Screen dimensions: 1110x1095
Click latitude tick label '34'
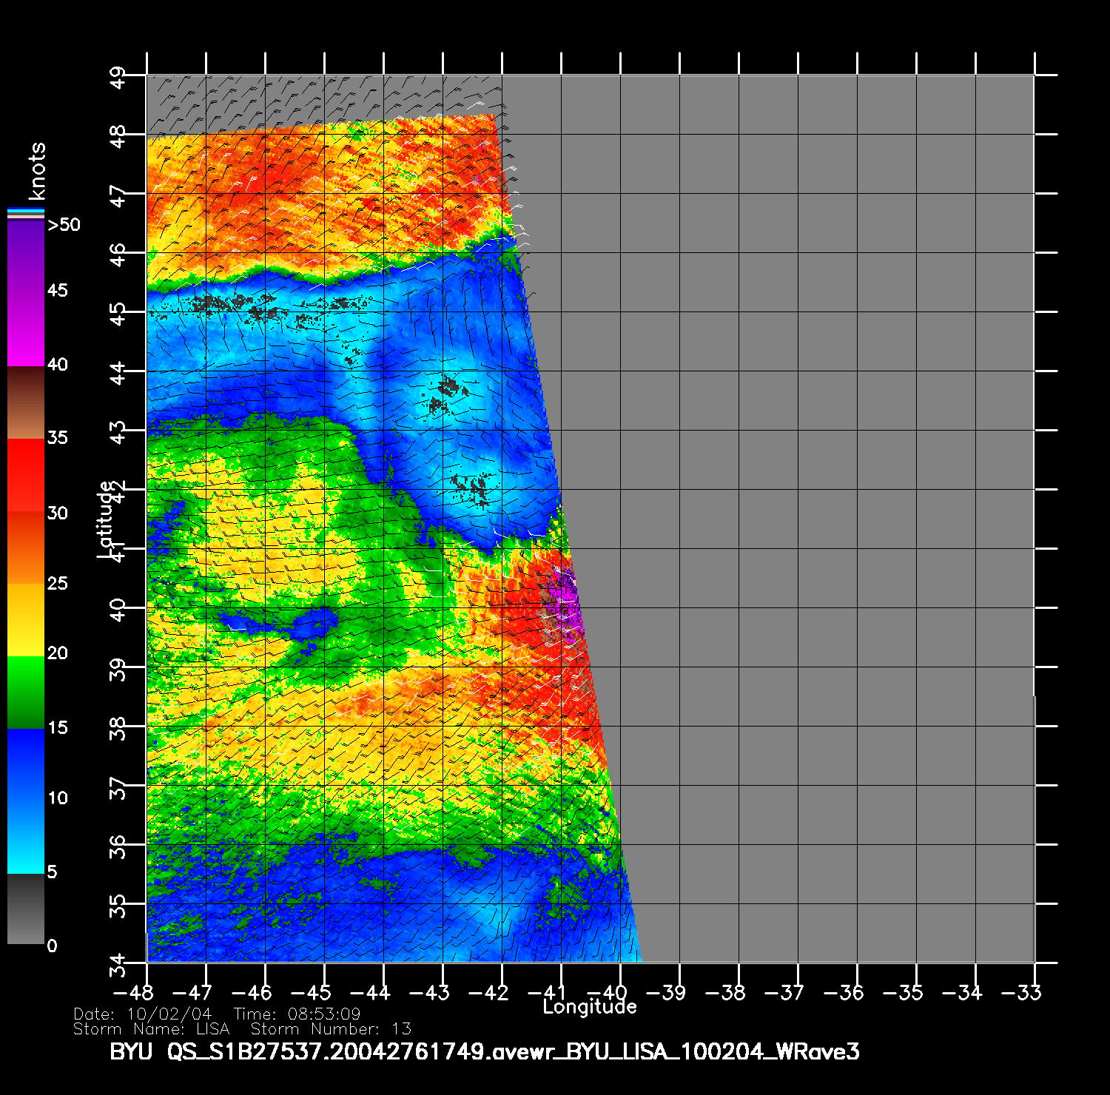tap(118, 966)
